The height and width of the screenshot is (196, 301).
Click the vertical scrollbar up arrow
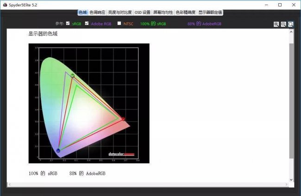click(x=291, y=32)
